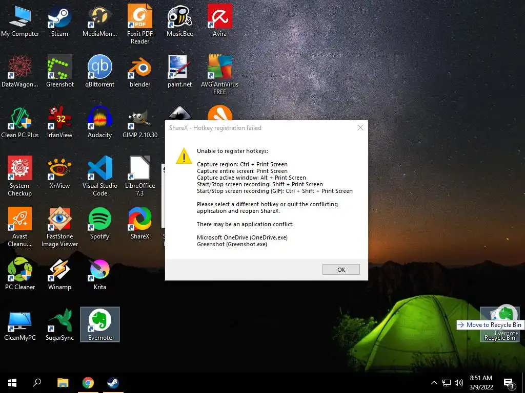Switch to Steam on the taskbar
This screenshot has width=525, height=393.
coord(113,383)
